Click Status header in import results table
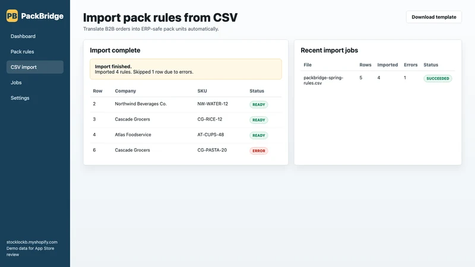 pos(257,91)
